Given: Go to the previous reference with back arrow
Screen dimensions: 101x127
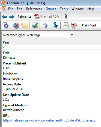Looking at the screenshot, I should [x=4, y=17].
